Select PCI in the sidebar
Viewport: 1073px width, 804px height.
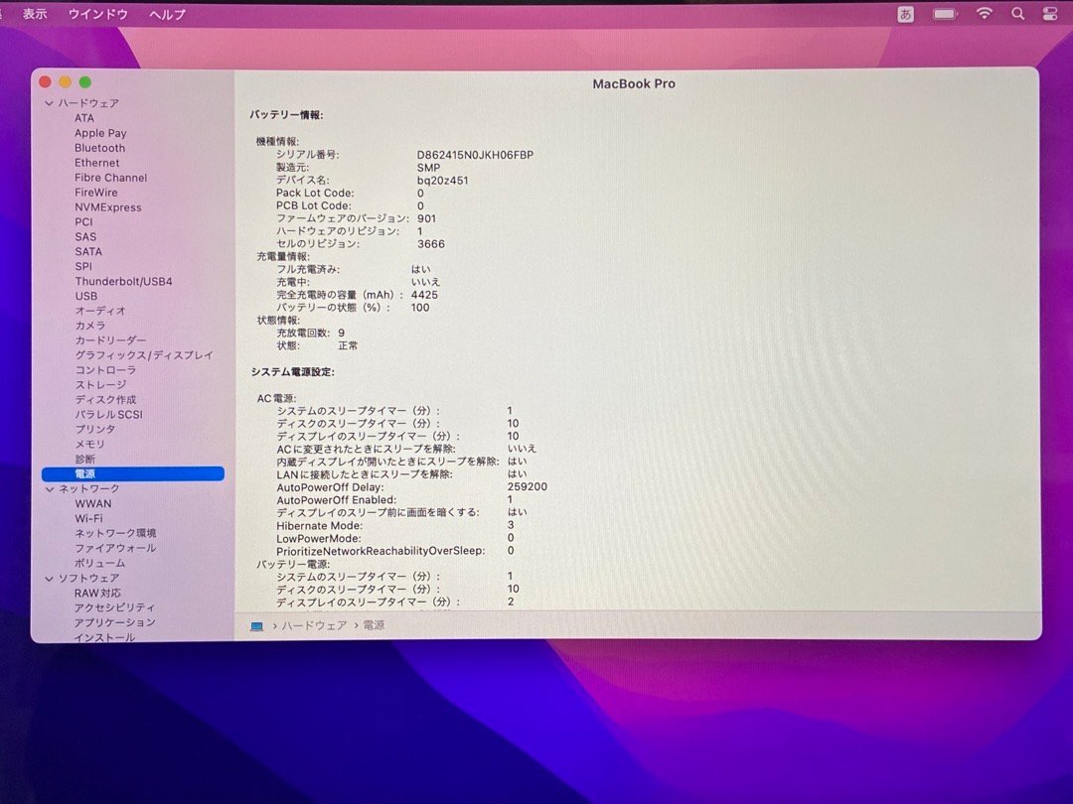(x=83, y=222)
